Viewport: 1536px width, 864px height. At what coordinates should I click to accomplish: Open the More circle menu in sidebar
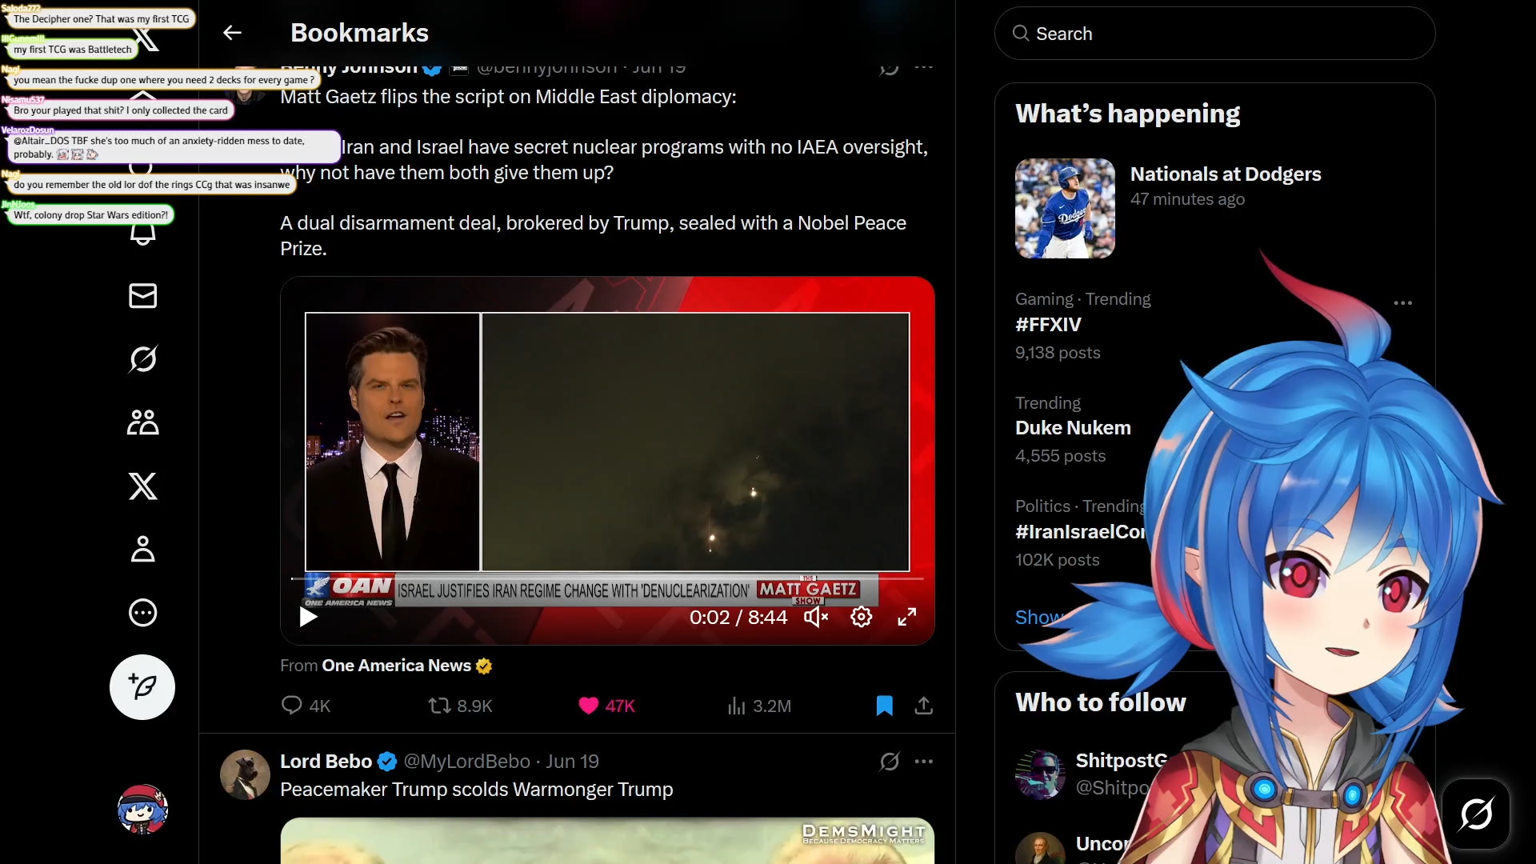pyautogui.click(x=142, y=613)
